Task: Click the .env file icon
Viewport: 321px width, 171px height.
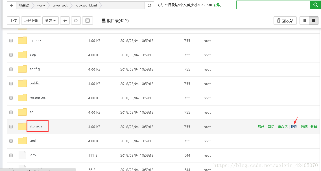Action: (x=22, y=155)
